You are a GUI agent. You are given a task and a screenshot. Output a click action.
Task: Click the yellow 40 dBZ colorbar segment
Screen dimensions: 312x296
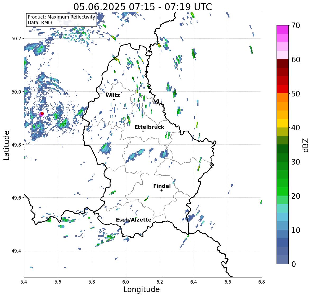pyautogui.click(x=283, y=123)
